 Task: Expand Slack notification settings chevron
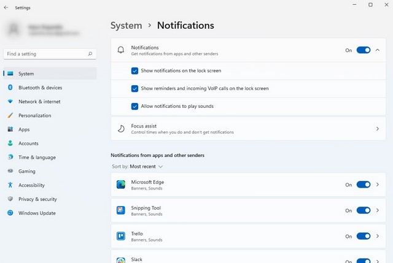378,261
